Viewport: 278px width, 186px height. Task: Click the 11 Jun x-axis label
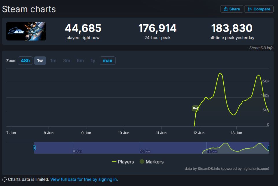coord(161,133)
